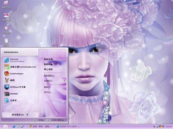Click the second quick launch icon
Image resolution: width=173 pixels, height=129 pixels.
18,127
